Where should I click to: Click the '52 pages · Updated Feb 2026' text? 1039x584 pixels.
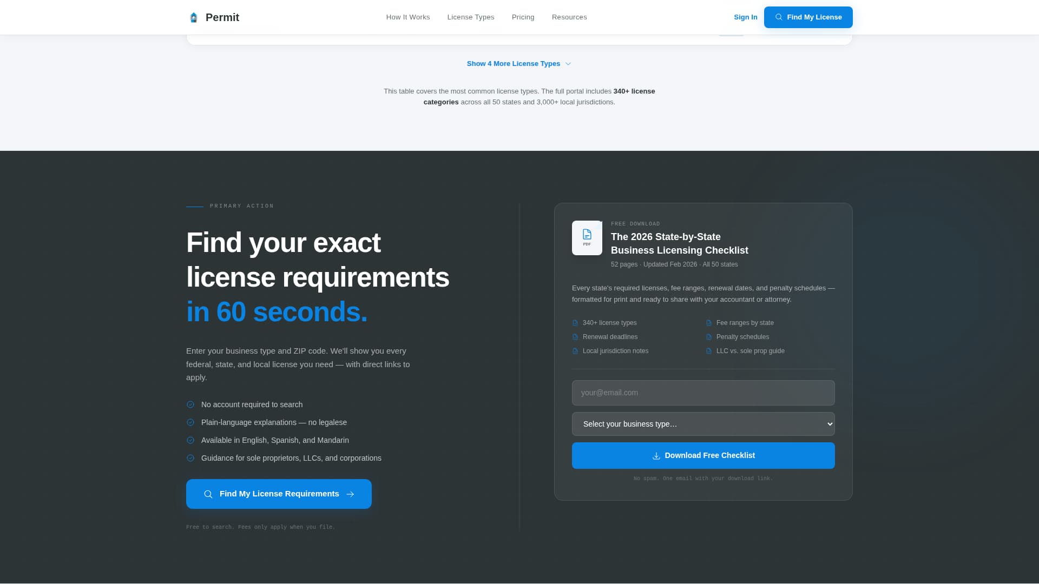click(x=674, y=264)
